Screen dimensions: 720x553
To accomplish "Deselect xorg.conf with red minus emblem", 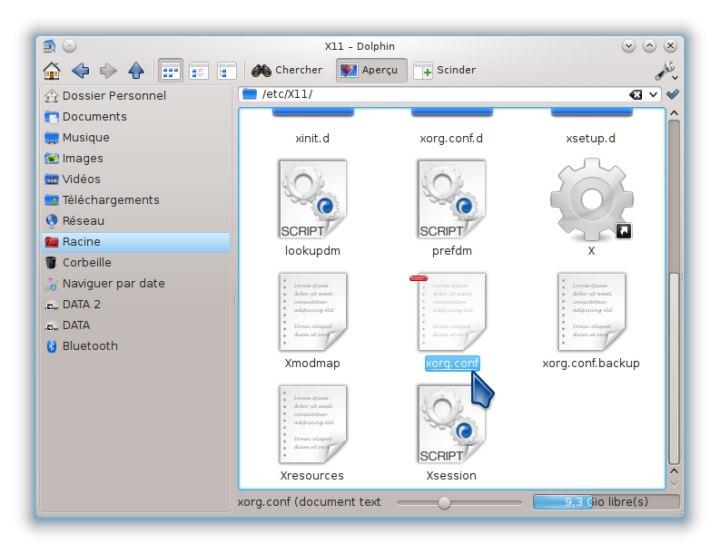I will point(419,278).
